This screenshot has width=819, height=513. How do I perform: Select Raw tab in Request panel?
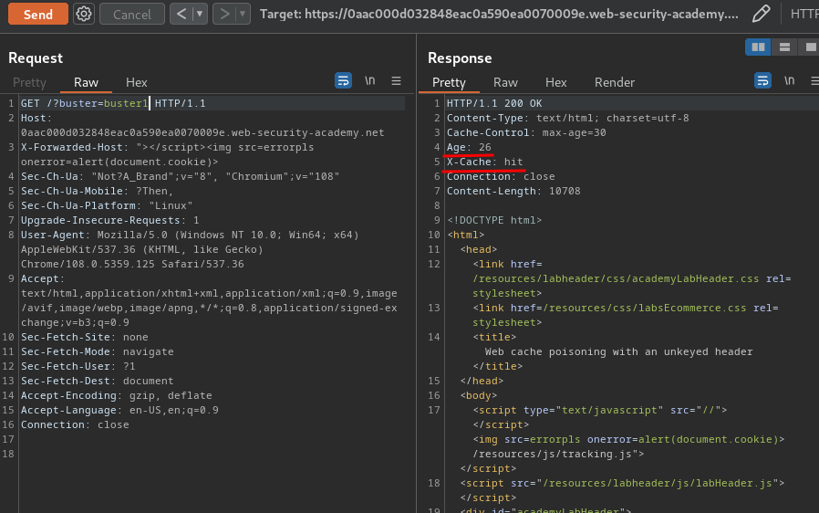(86, 83)
